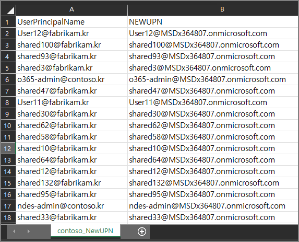Screen dimensions: 299x242
Task: Select cell ndes-admin@contoso.kr
Action: (71, 206)
